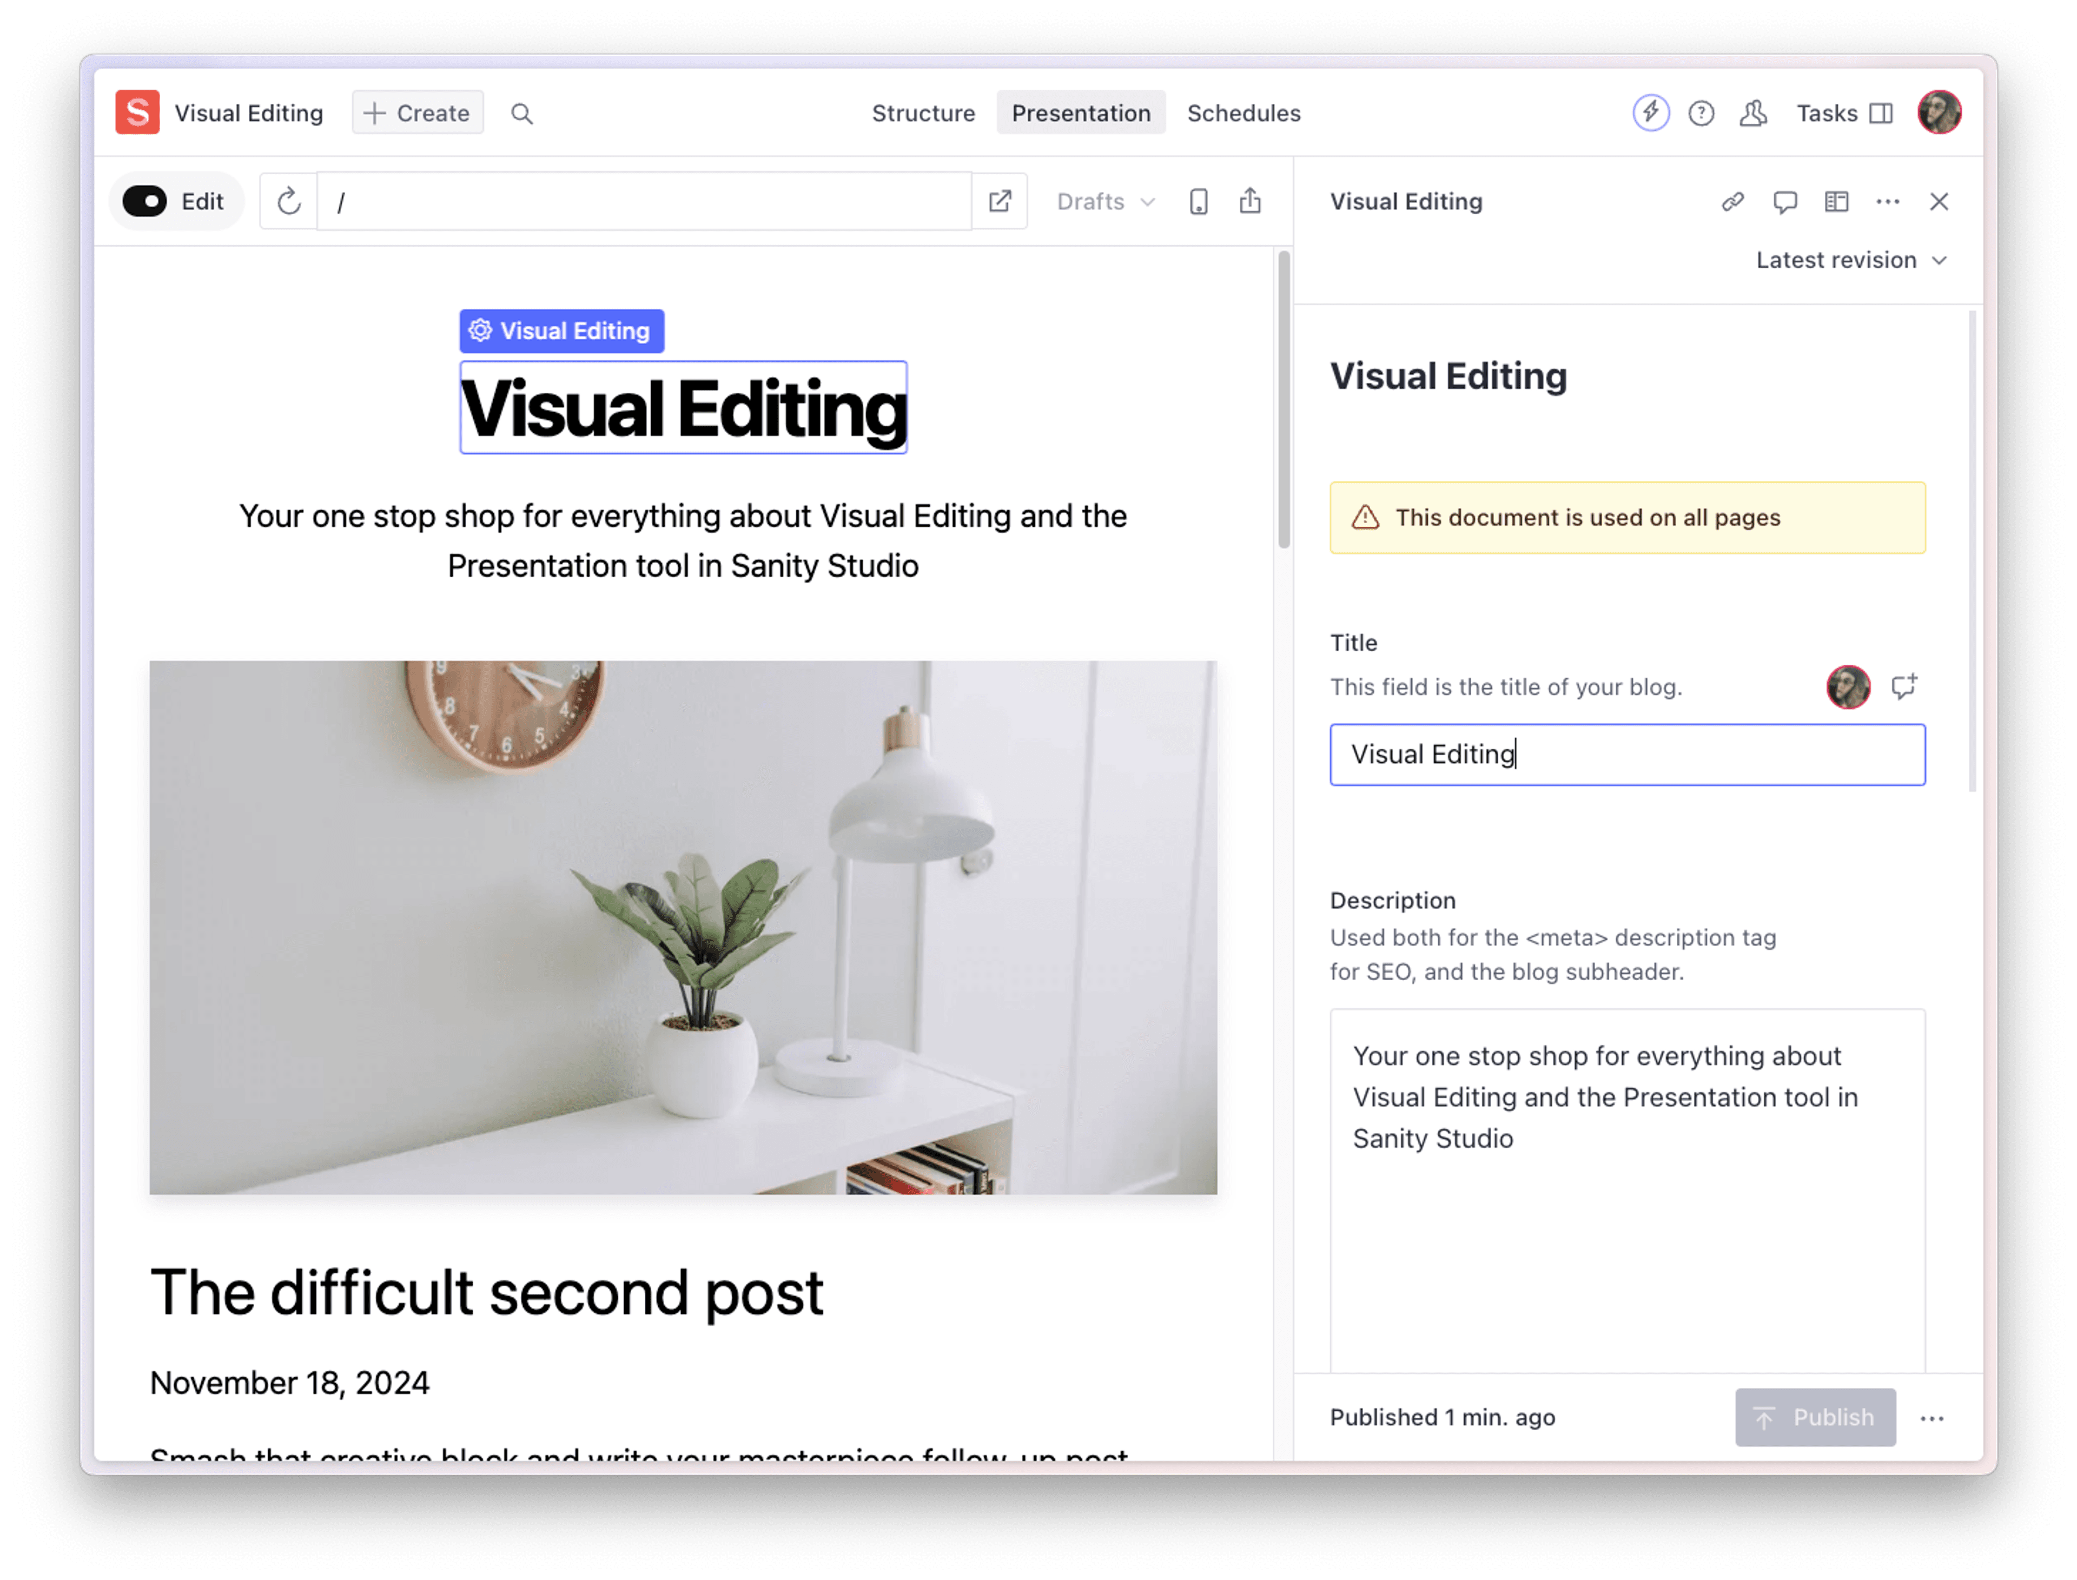2077x1580 pixels.
Task: Refresh the page preview
Action: coord(288,200)
